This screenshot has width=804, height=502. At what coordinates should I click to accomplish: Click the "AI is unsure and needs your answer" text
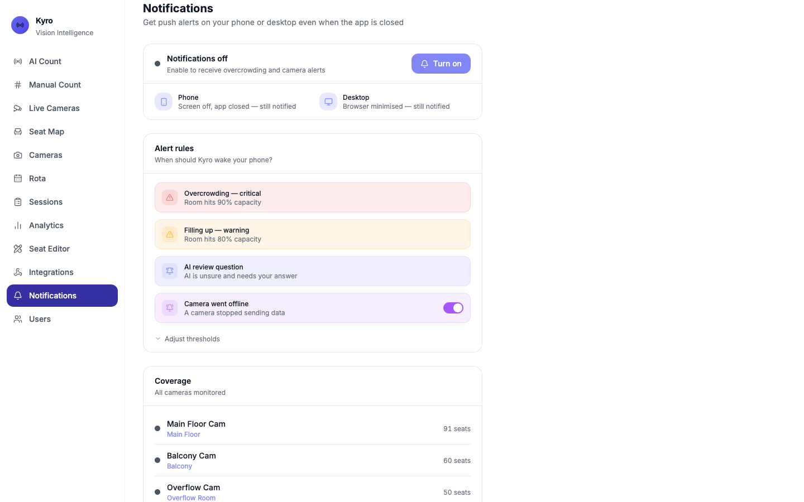click(241, 276)
